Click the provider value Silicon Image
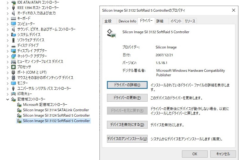 pos(166,47)
